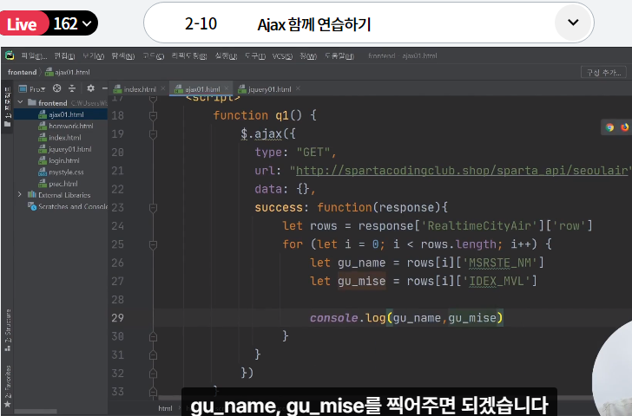Click the ajax01.html file icon in breadcrumb
The height and width of the screenshot is (416, 632).
point(49,73)
